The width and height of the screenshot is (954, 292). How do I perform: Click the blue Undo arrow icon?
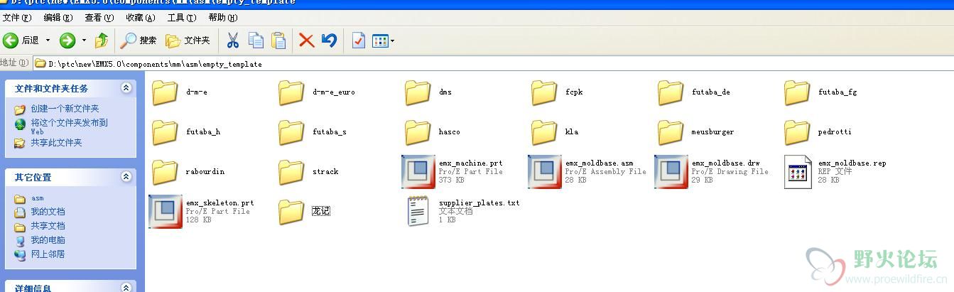[329, 40]
